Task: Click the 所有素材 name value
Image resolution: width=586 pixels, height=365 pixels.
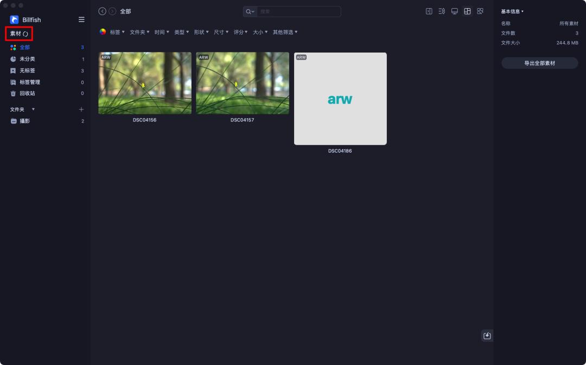Action: point(569,23)
